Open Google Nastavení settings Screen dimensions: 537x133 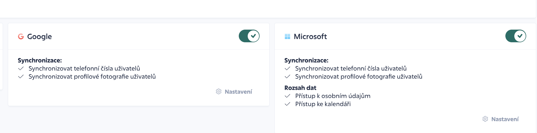click(x=234, y=92)
